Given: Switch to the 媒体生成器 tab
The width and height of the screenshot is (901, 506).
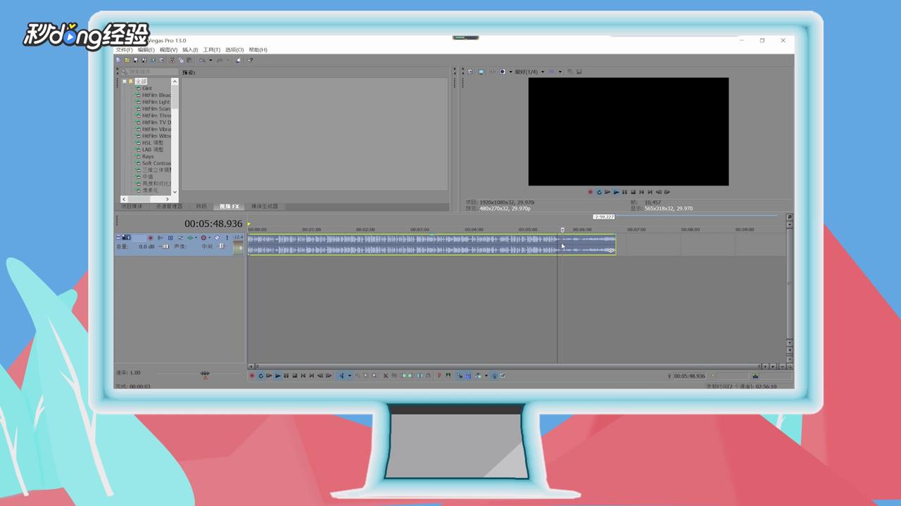Looking at the screenshot, I should (x=265, y=207).
